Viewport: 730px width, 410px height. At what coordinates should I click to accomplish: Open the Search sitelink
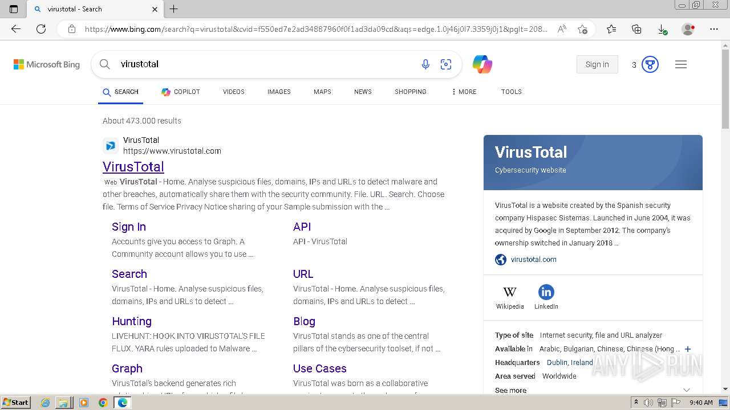(x=129, y=274)
